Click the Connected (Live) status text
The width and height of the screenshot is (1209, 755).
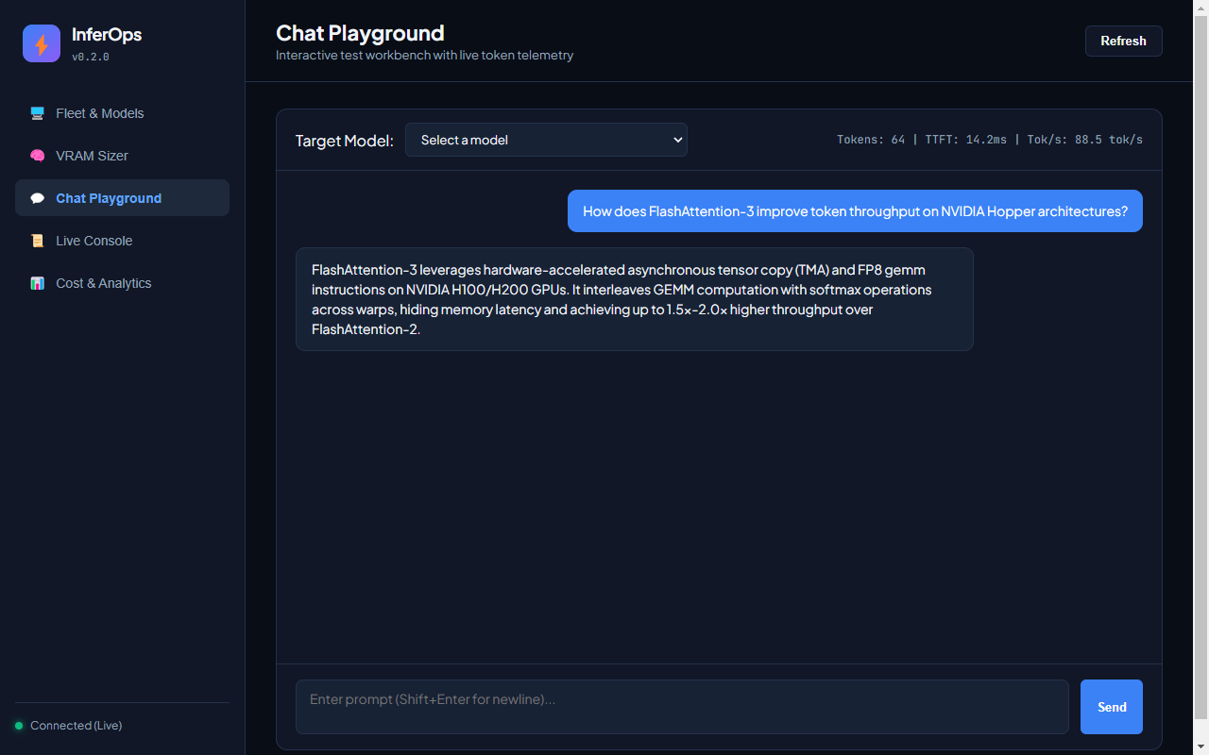[x=76, y=726]
